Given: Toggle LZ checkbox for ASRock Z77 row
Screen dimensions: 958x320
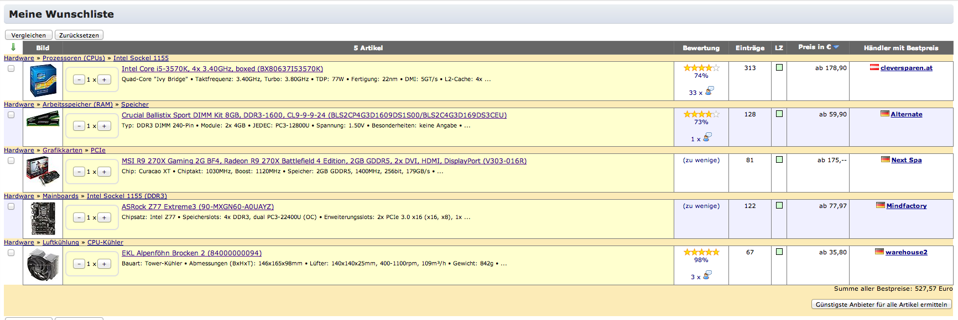Looking at the screenshot, I should tap(779, 205).
